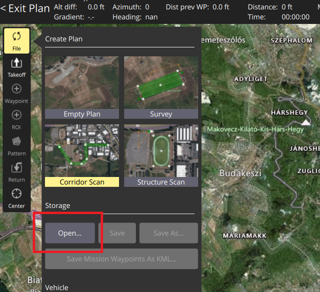Image resolution: width=320 pixels, height=292 pixels.
Task: Choose the Empty Plan thumbnail
Action: click(82, 87)
